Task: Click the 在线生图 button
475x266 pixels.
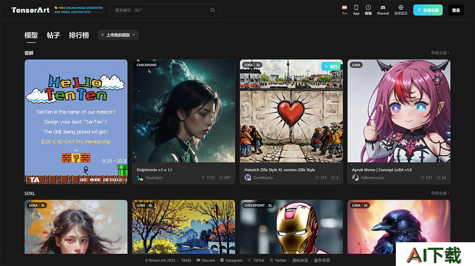Action: click(x=428, y=10)
